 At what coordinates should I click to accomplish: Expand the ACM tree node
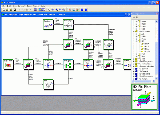pyautogui.click(x=137, y=34)
